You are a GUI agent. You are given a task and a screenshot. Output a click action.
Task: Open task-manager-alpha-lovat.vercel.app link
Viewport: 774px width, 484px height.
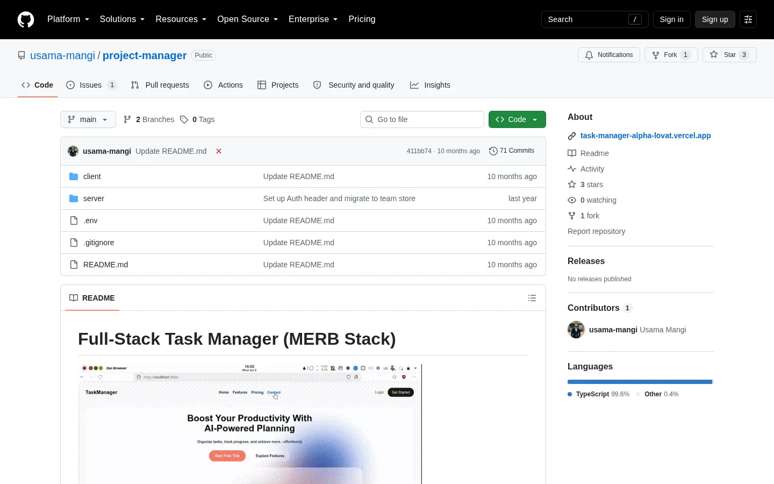646,136
